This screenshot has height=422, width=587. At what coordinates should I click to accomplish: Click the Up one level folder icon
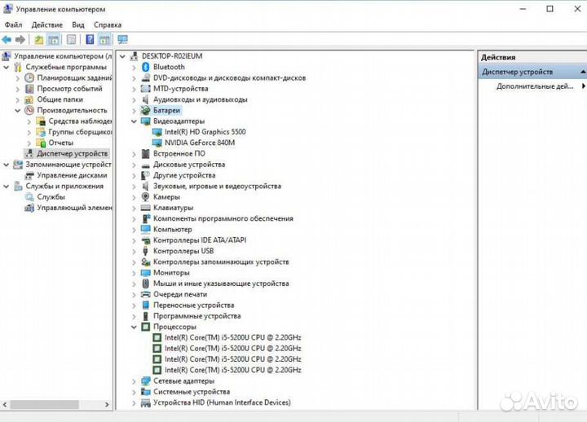[x=39, y=40]
